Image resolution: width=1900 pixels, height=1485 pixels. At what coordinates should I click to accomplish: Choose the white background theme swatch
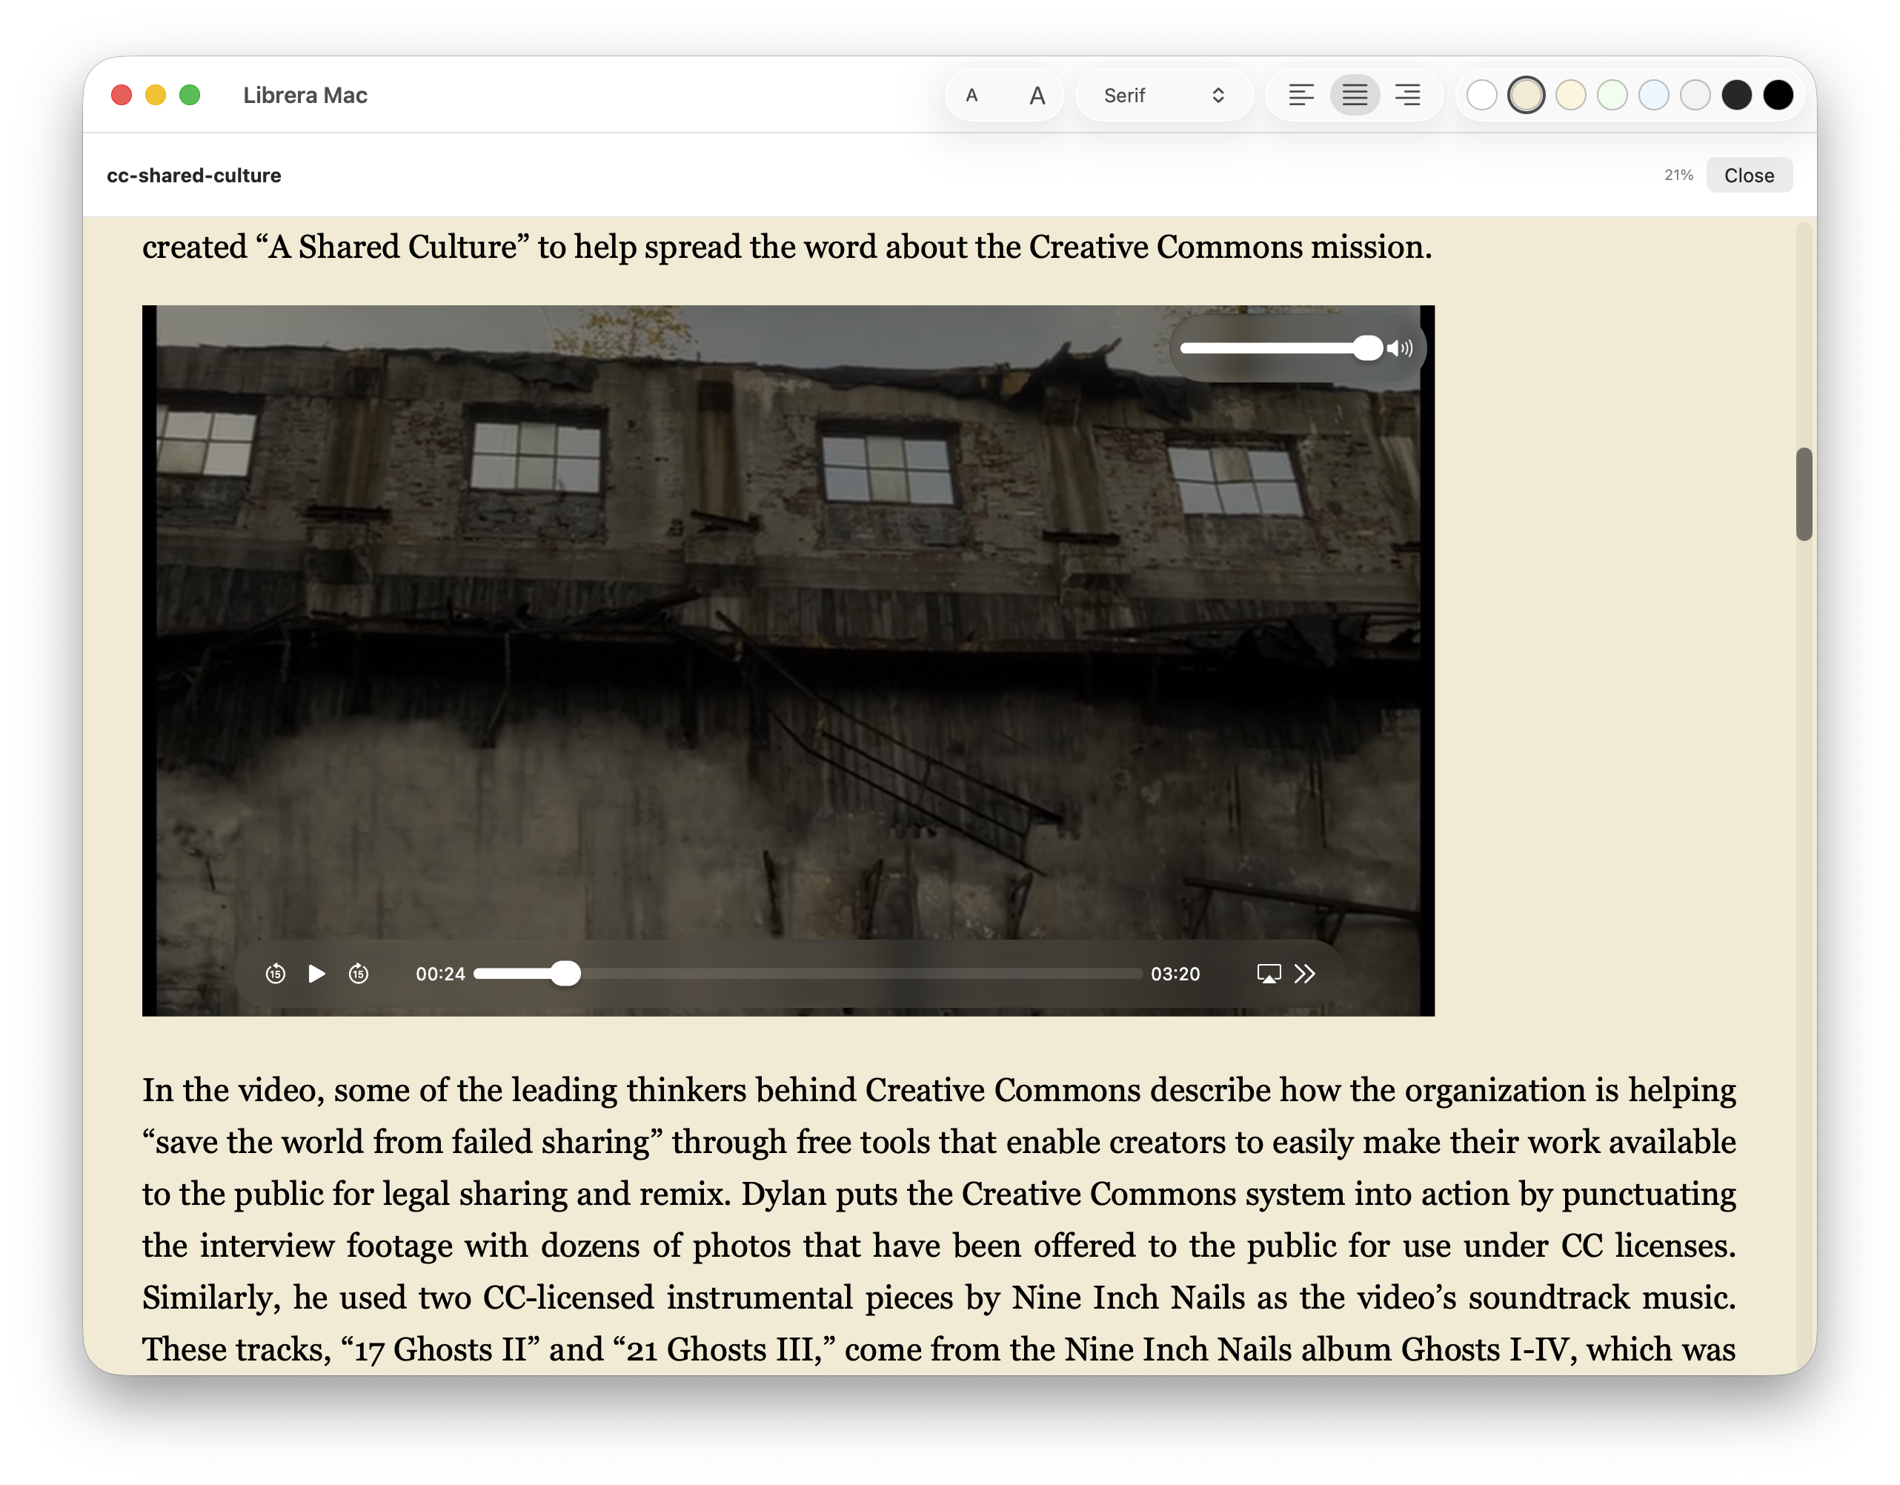[x=1481, y=95]
